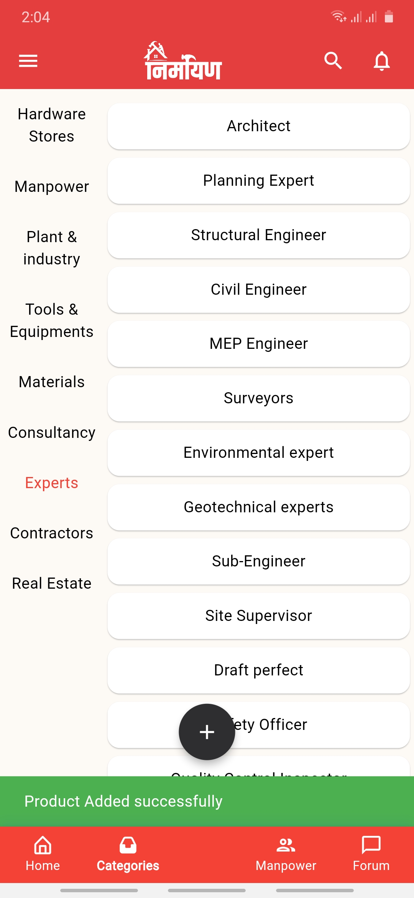Switch to Tools & Equipments category
Image resolution: width=414 pixels, height=898 pixels.
tap(52, 320)
